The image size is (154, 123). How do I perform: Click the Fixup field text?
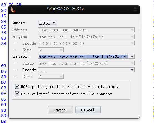pos(74,63)
